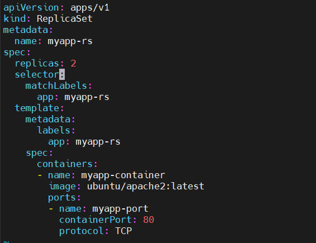
Task: Click the dash before 'name: myapp-container'
Action: 40,175
